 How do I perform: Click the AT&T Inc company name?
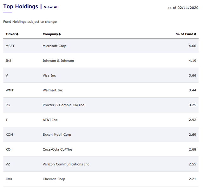point(50,120)
